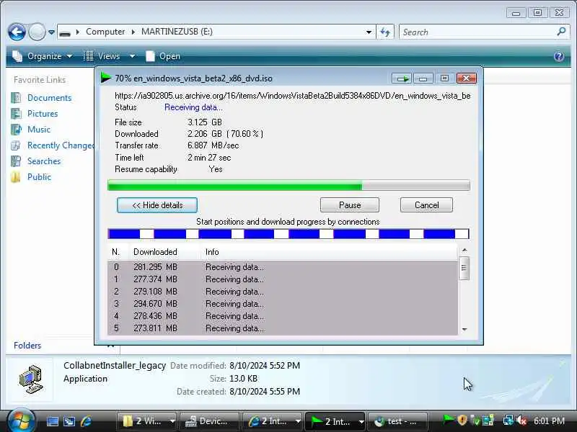The height and width of the screenshot is (432, 577).
Task: Cancel the download
Action: click(426, 205)
